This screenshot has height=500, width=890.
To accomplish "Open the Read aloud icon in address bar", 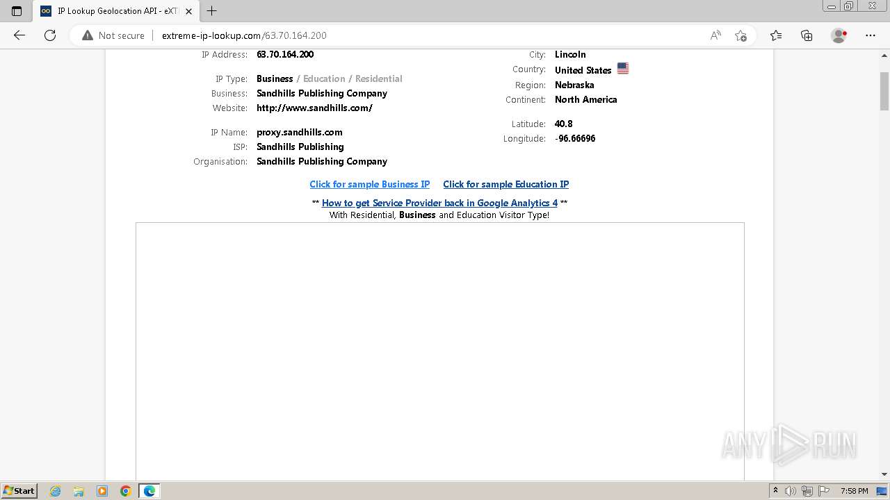I will pos(715,35).
